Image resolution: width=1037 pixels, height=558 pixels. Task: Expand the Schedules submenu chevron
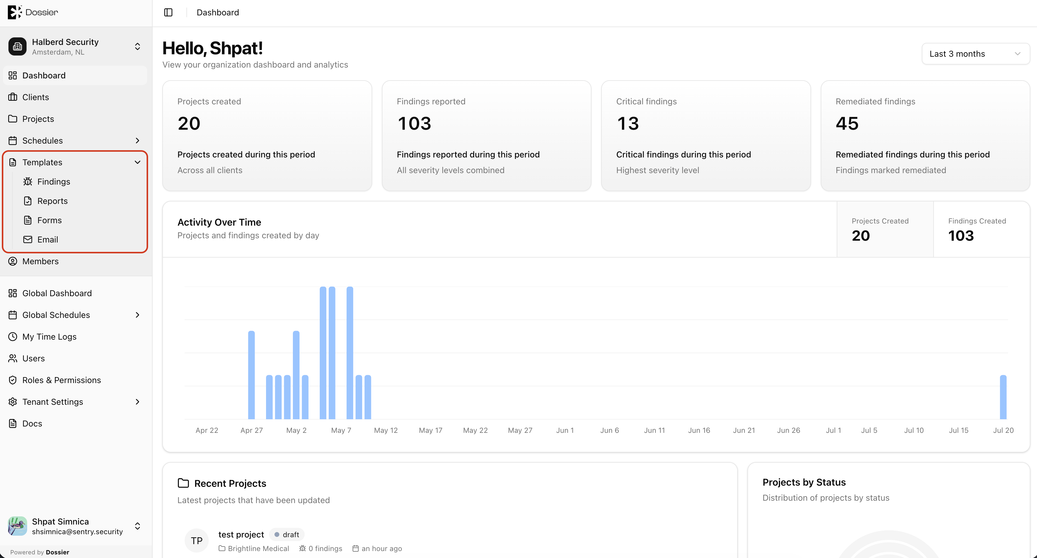point(137,141)
